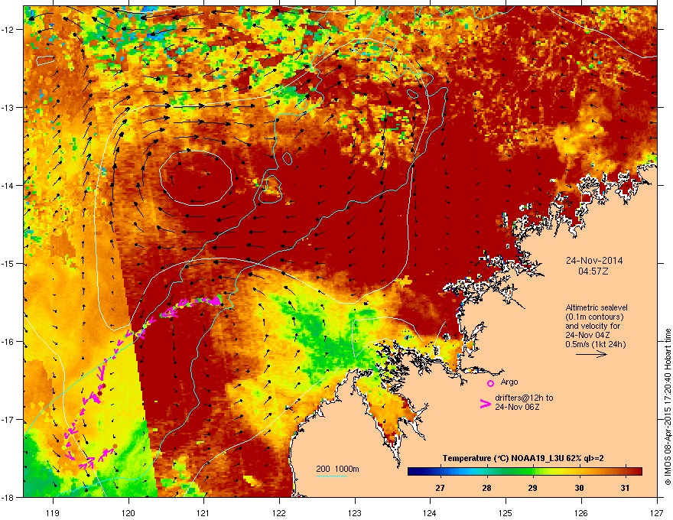This screenshot has height=520, width=673.
Task: Click the 'drifters@12h to' legend label
Action: 524,398
